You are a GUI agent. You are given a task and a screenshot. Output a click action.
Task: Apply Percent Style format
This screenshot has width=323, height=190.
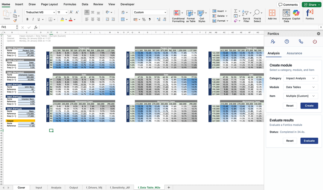coord(144,19)
